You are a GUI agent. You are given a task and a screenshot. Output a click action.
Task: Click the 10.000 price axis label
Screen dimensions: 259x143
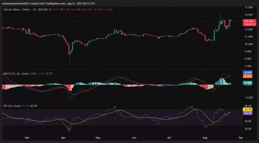tap(249, 44)
